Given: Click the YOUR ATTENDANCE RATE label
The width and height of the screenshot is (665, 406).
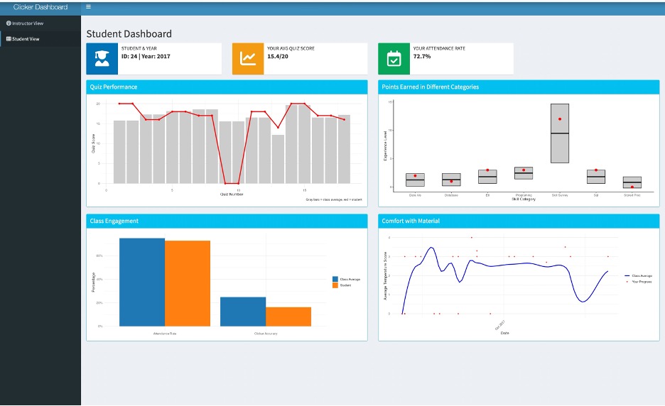Looking at the screenshot, I should [439, 48].
